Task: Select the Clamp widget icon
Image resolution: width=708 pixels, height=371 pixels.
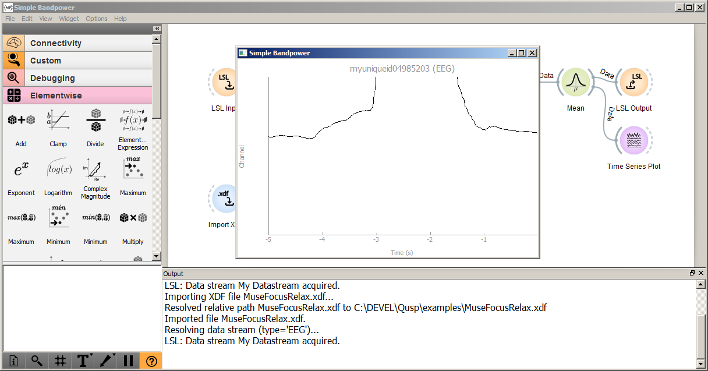Action: [x=58, y=121]
